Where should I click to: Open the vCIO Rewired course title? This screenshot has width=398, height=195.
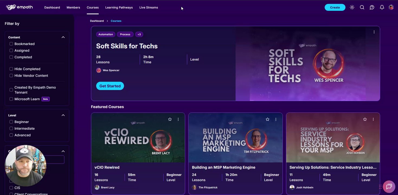[x=107, y=167]
